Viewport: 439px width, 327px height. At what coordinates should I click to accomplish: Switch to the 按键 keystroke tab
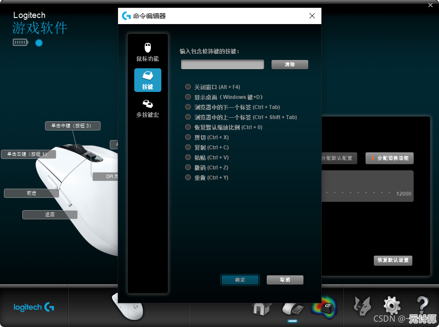tap(147, 80)
